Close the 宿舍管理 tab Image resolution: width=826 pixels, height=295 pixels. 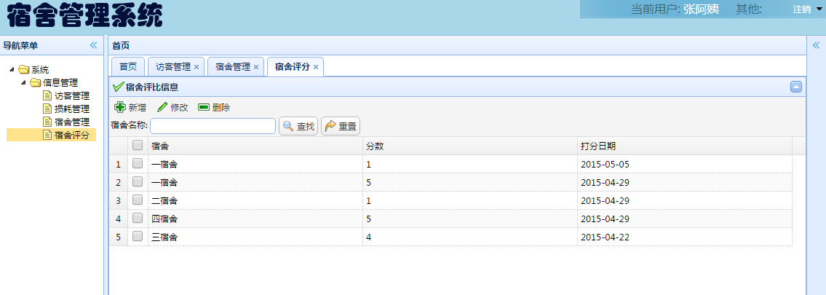point(256,67)
